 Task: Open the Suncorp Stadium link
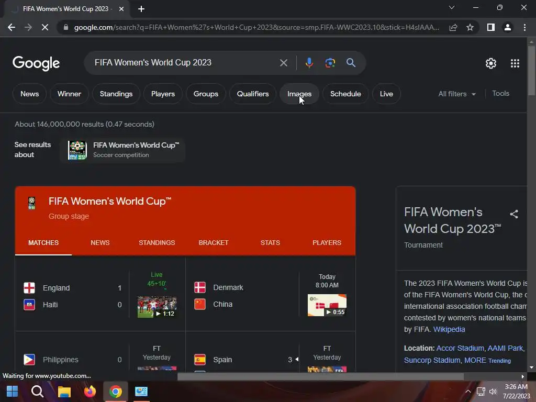[x=432, y=360]
